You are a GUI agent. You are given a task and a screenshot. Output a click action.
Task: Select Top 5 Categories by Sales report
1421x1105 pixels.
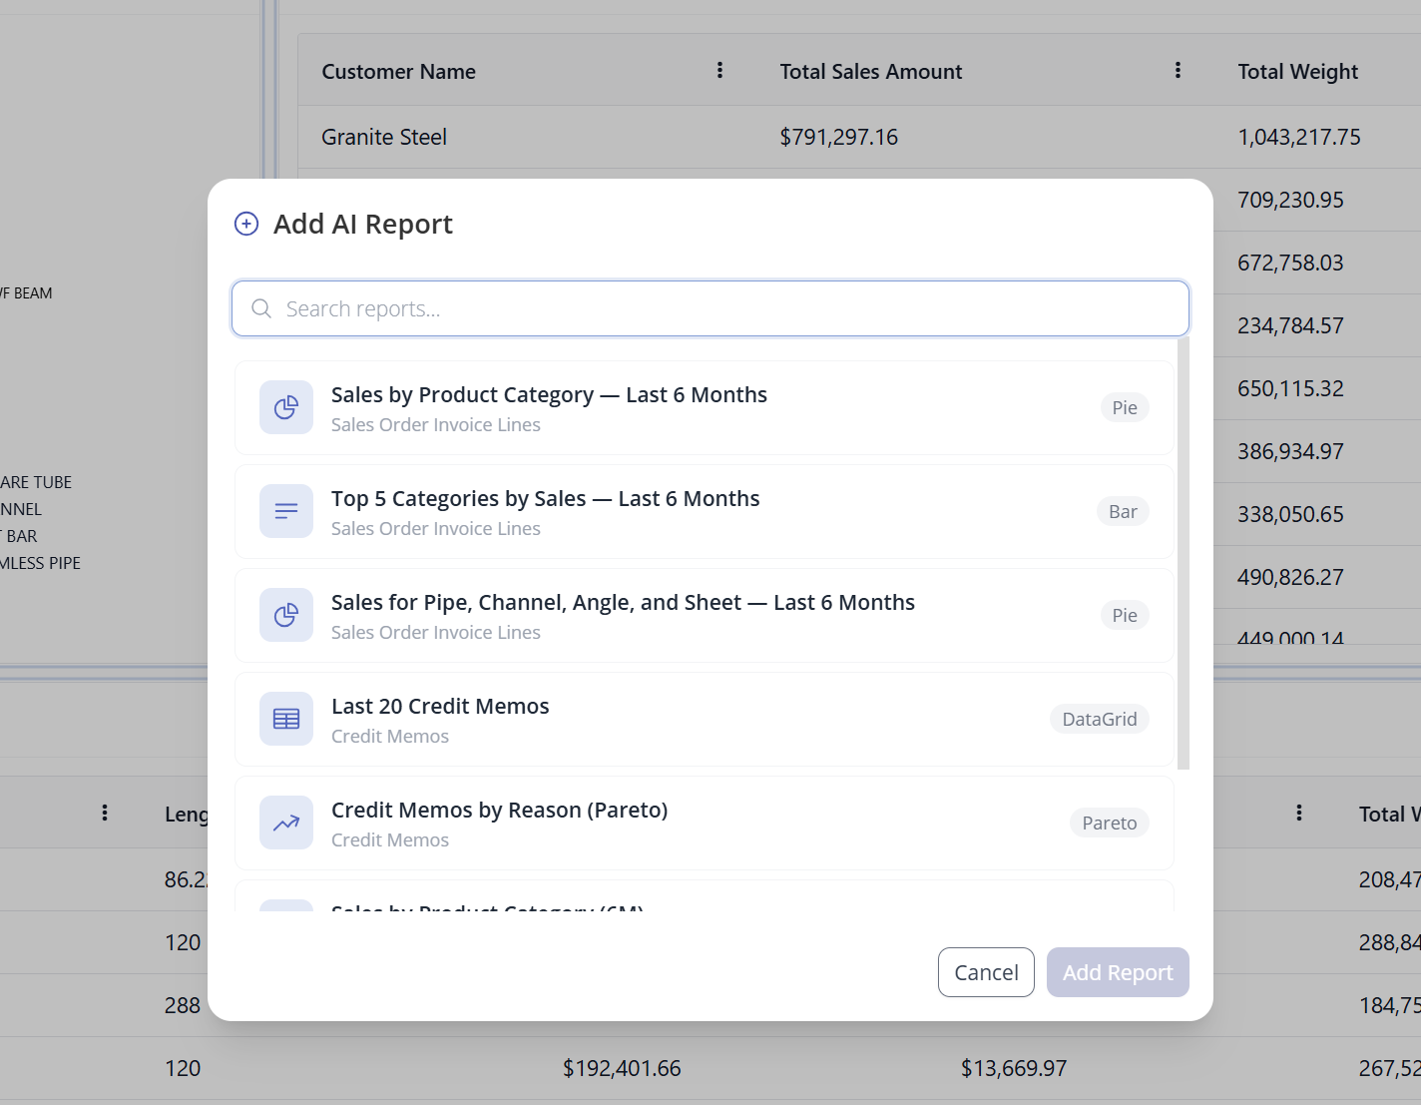point(705,511)
